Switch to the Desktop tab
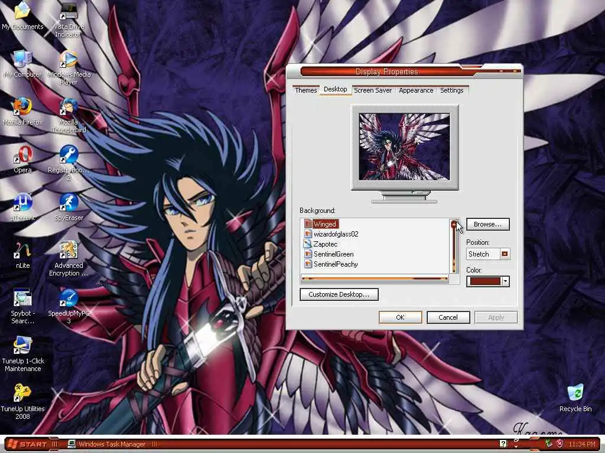Screen dimensions: 605x453 coord(336,90)
